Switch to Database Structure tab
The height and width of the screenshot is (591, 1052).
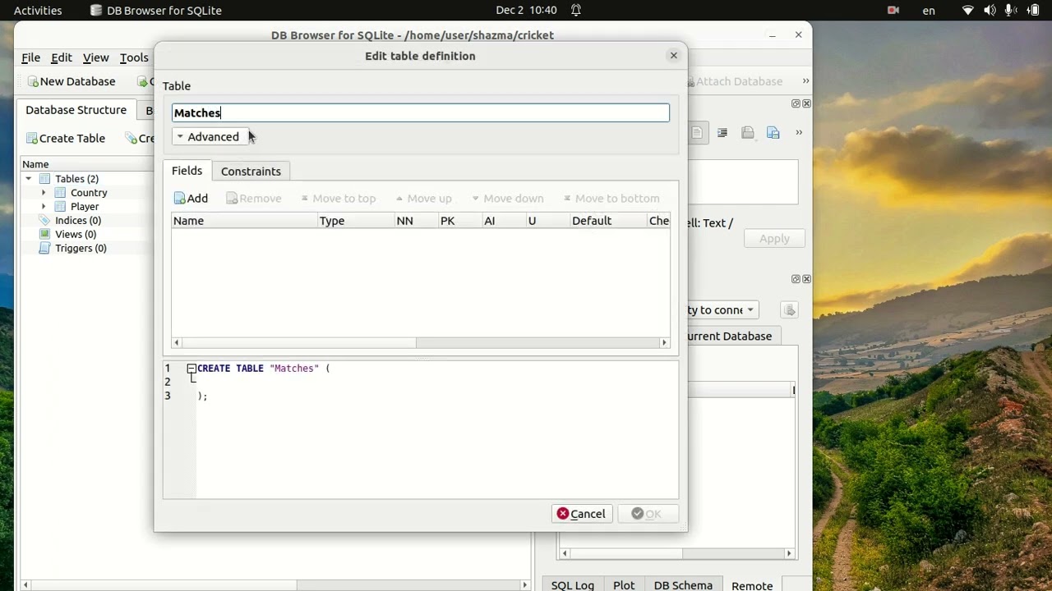(76, 110)
